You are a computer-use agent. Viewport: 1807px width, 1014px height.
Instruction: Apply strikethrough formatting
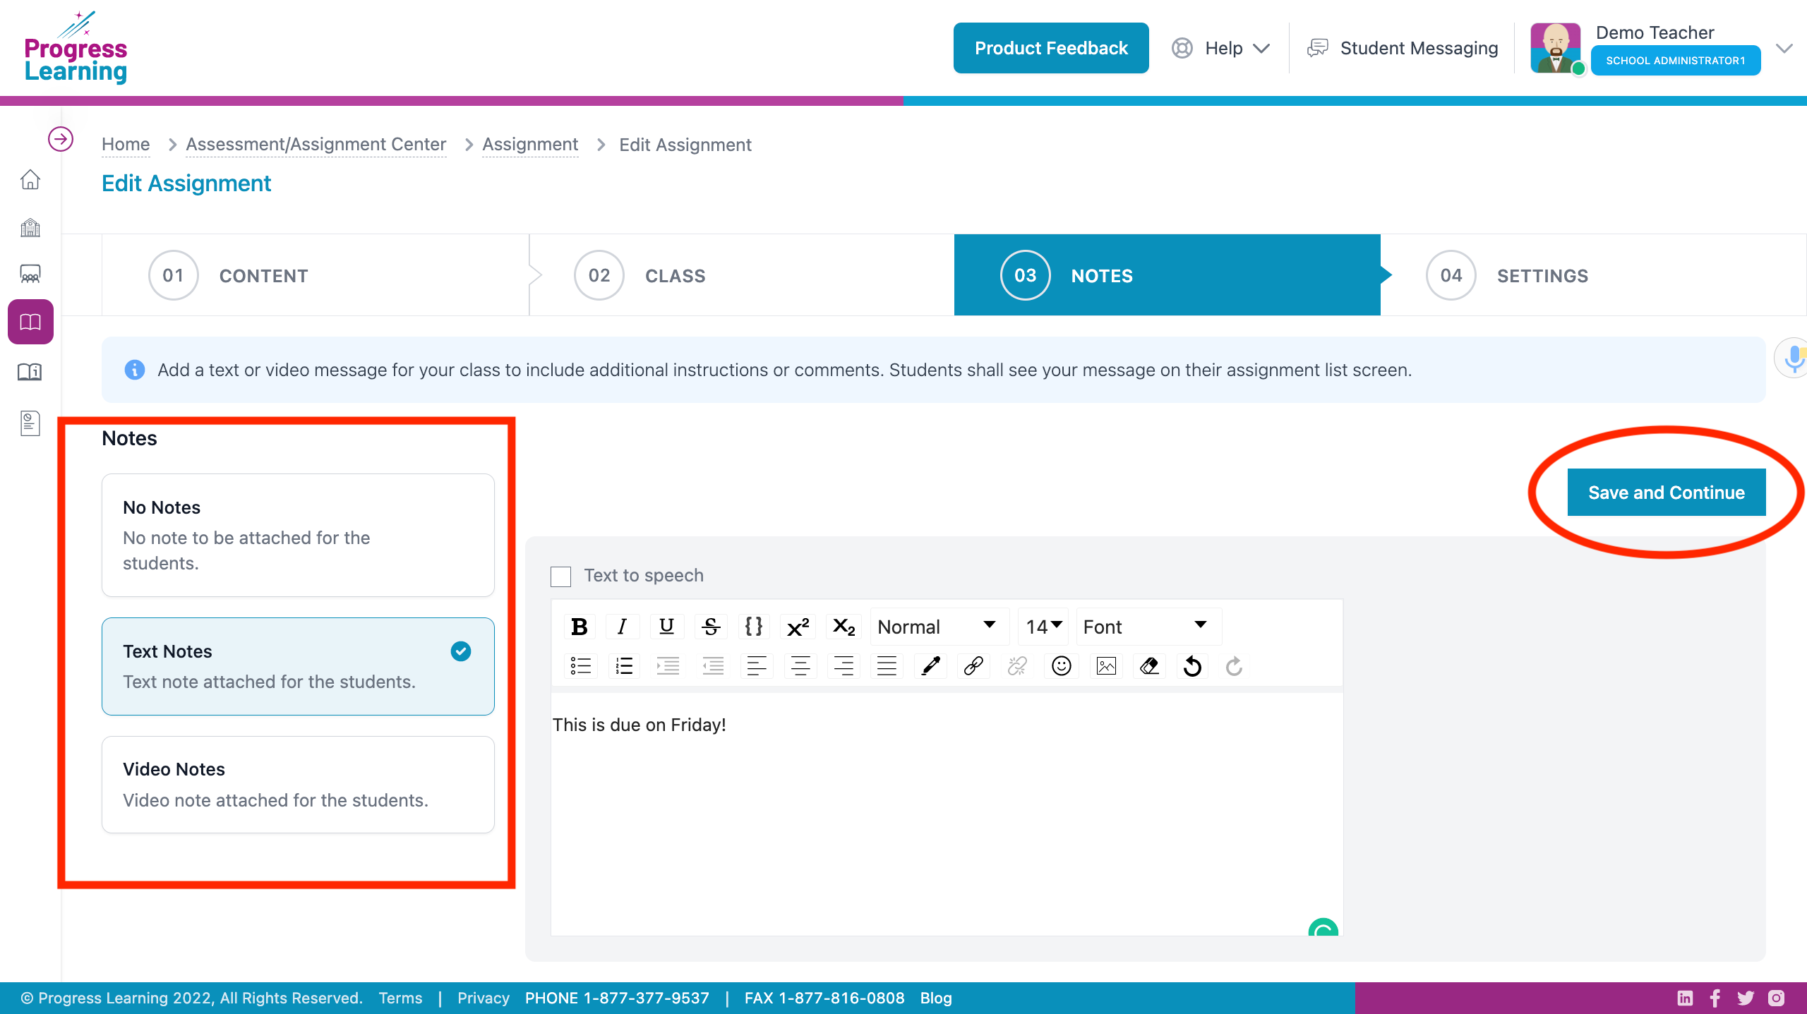[711, 627]
